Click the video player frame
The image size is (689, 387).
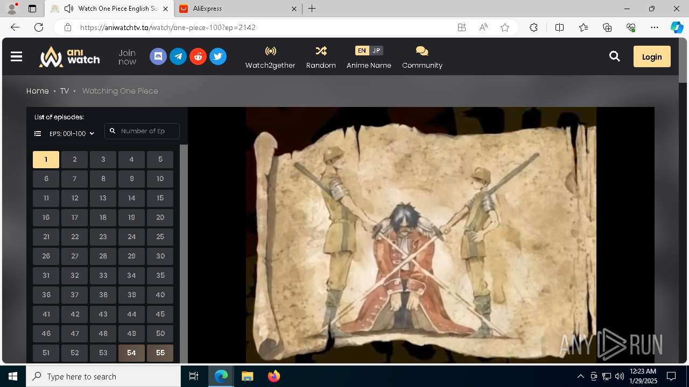pos(421,235)
